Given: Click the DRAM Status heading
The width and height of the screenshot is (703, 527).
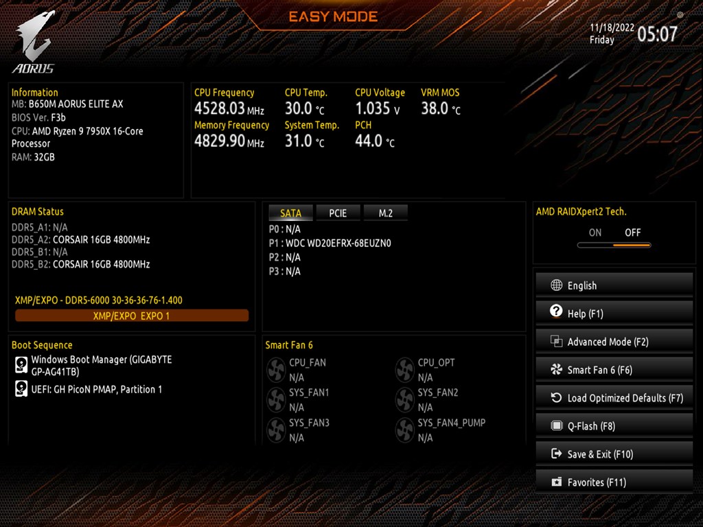Looking at the screenshot, I should click(38, 211).
